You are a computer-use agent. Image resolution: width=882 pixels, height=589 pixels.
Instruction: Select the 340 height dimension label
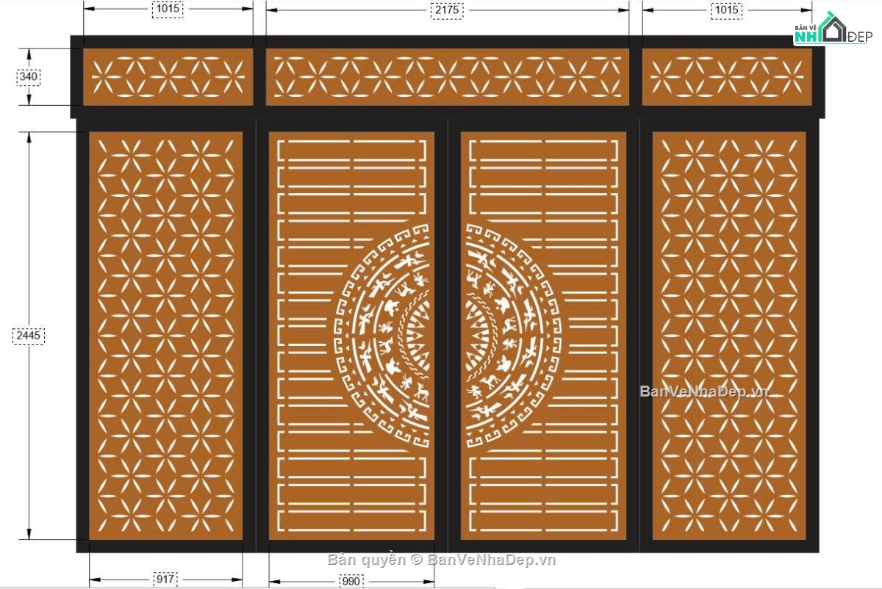click(x=28, y=76)
